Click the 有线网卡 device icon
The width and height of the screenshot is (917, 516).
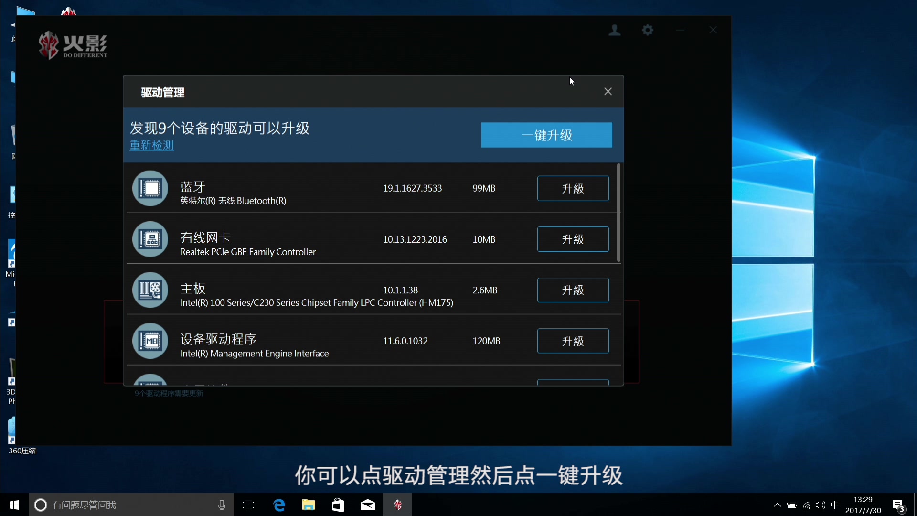pos(150,239)
